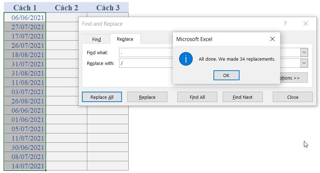320x173 pixels.
Task: Select the Cách 1 header cell
Action: click(x=25, y=7)
